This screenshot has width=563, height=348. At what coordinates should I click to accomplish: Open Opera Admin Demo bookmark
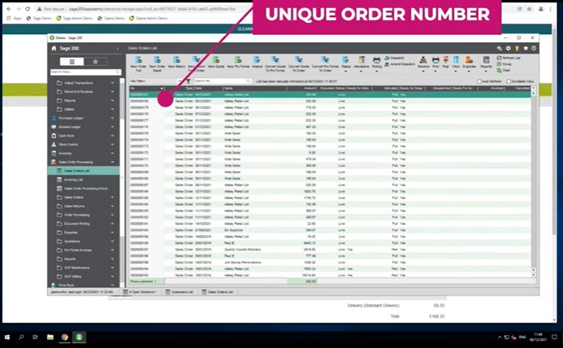(148, 18)
